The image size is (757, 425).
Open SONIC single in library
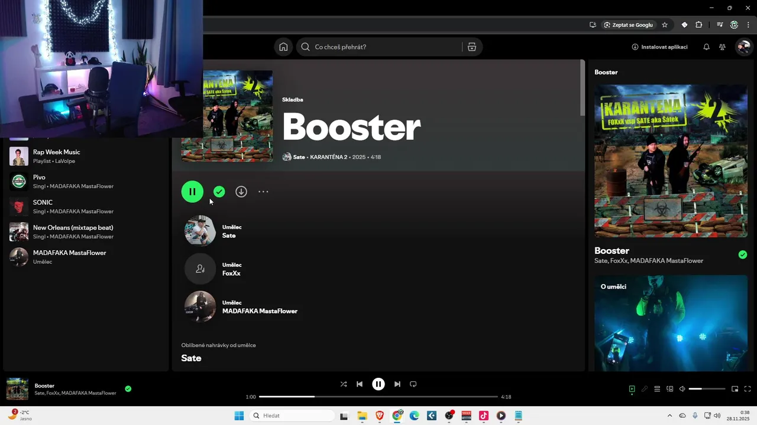pos(86,207)
